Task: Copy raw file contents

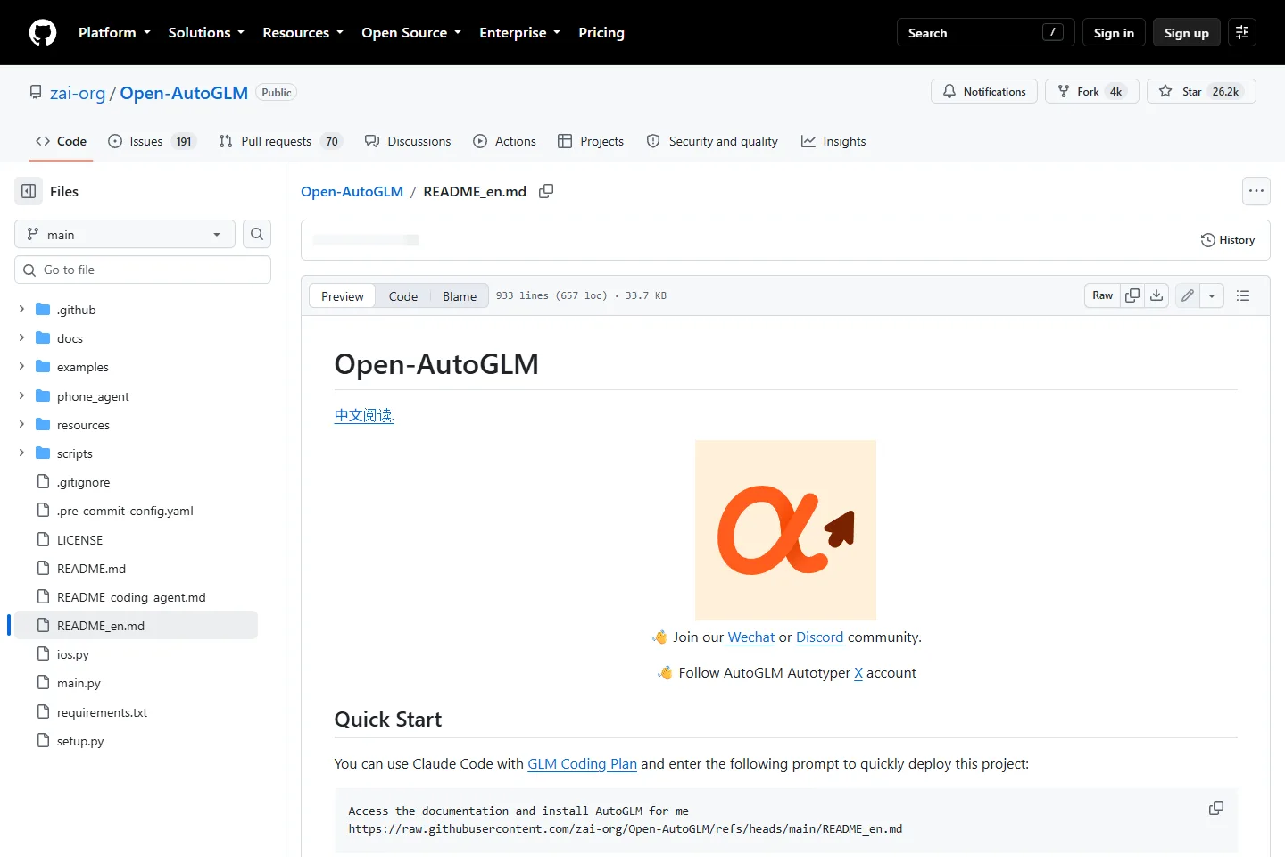Action: point(1132,295)
